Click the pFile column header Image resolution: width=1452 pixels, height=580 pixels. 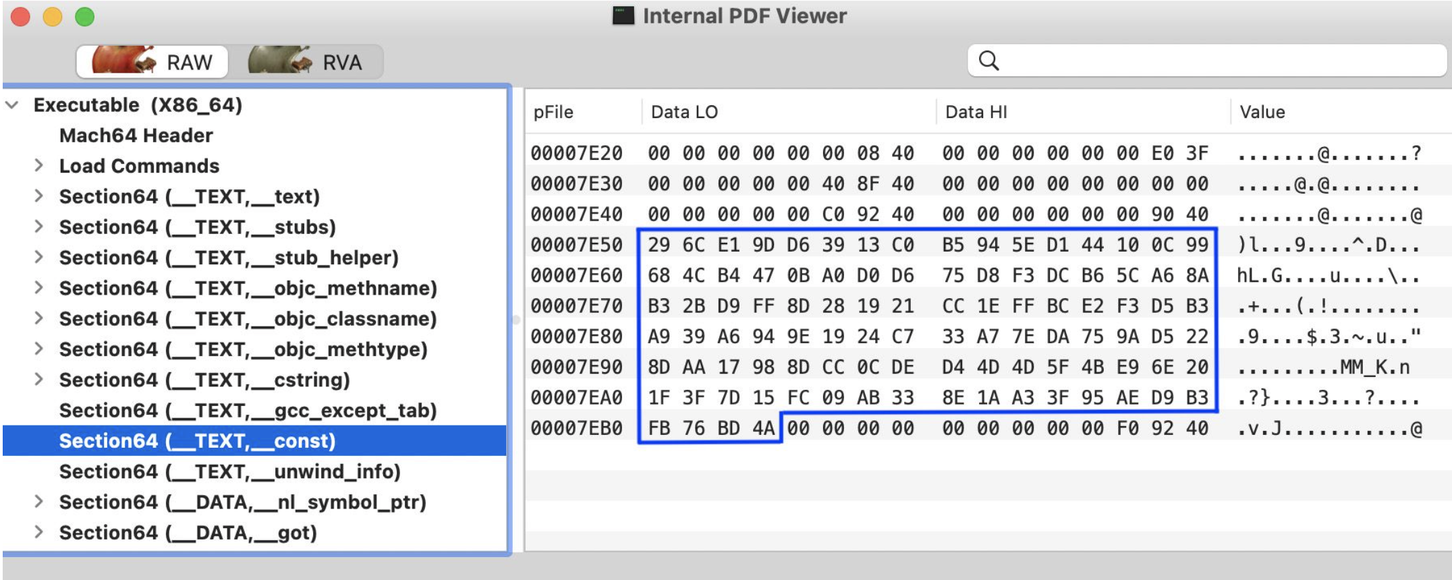(x=553, y=112)
